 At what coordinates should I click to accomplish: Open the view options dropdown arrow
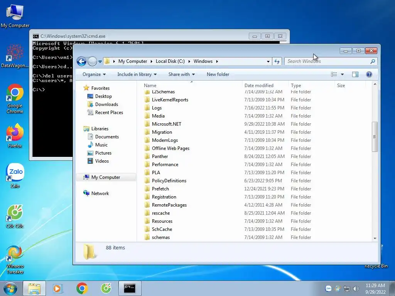342,74
